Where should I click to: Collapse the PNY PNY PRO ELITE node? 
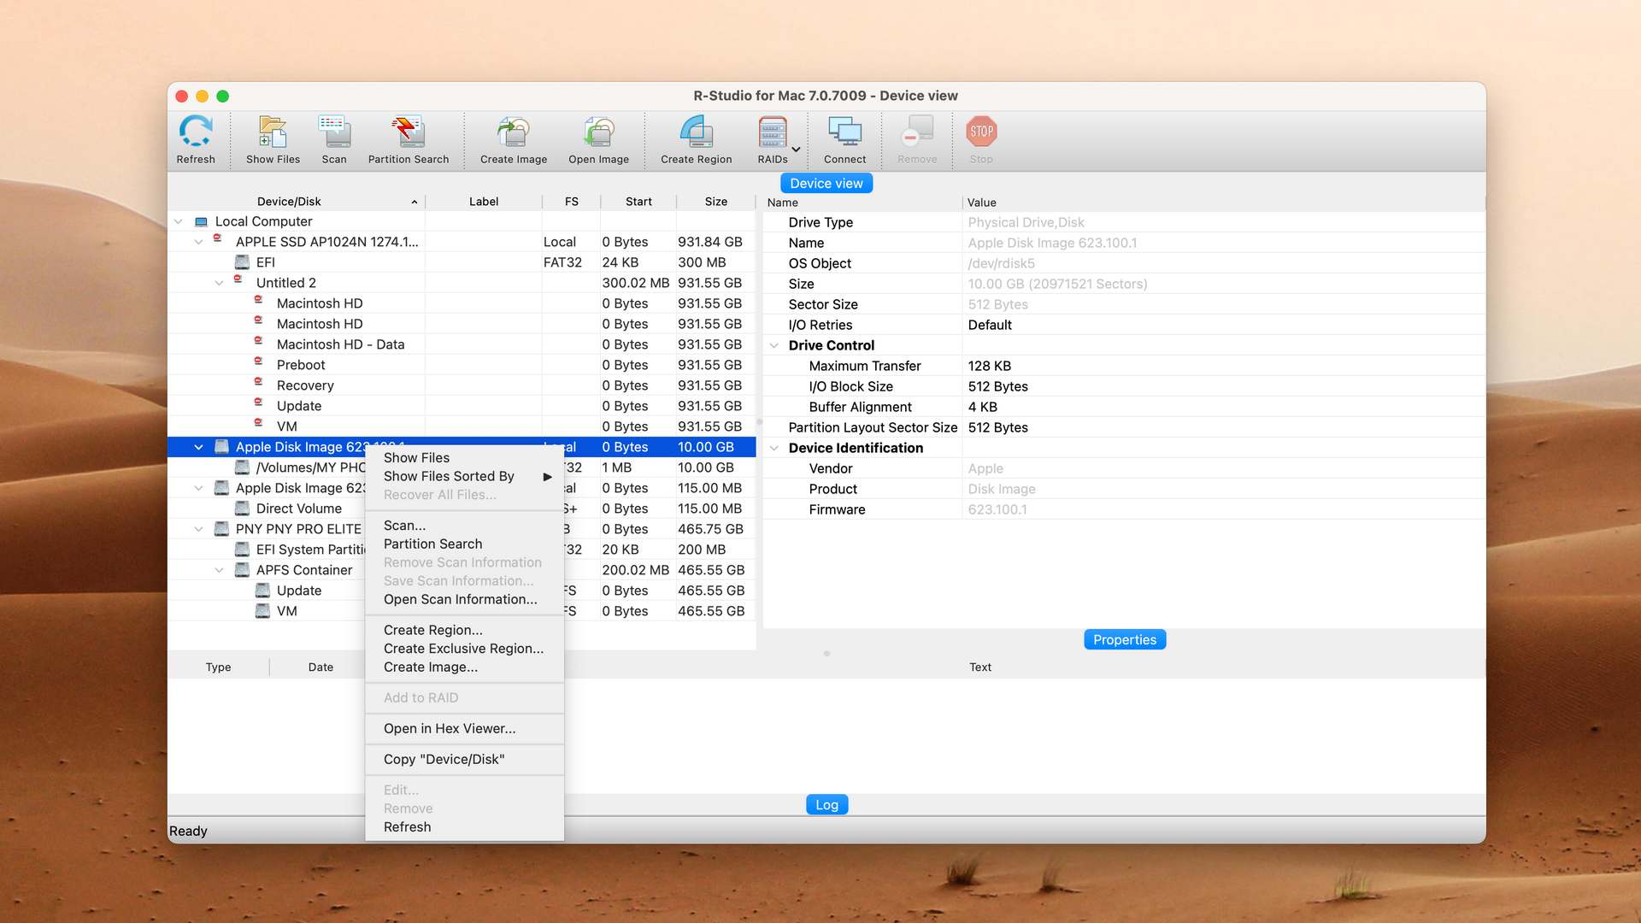(198, 529)
